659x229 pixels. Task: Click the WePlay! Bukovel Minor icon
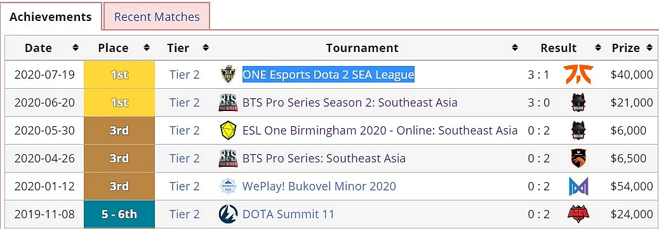click(228, 186)
